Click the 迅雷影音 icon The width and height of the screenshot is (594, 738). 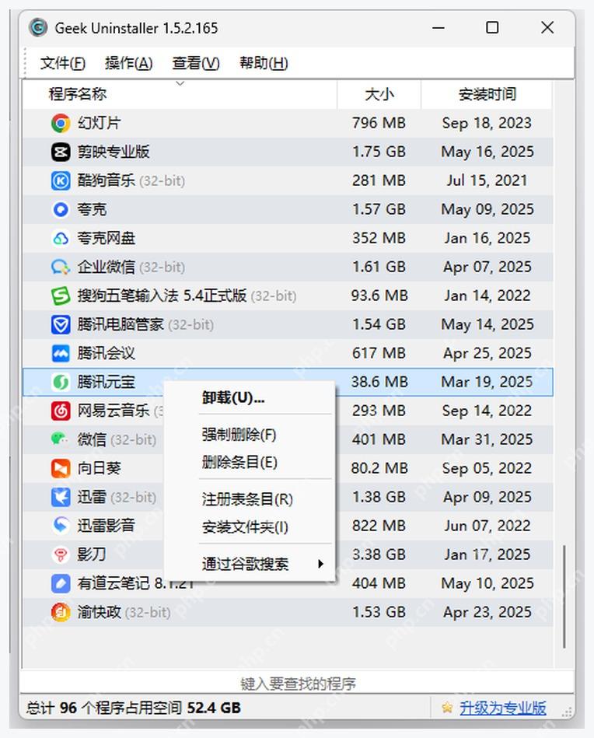[x=61, y=526]
